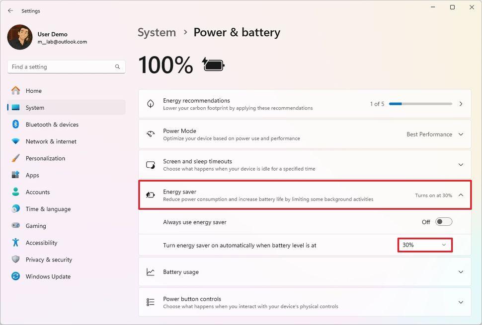Open the 30% battery level dropdown
Screen dimensions: 482x325
pyautogui.click(x=424, y=245)
